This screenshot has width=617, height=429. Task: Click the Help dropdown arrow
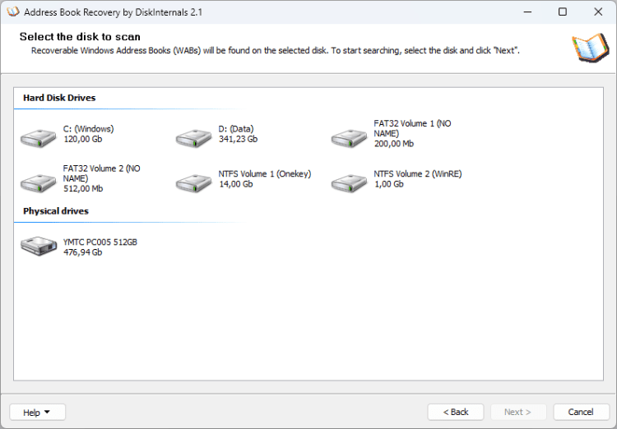[47, 412]
